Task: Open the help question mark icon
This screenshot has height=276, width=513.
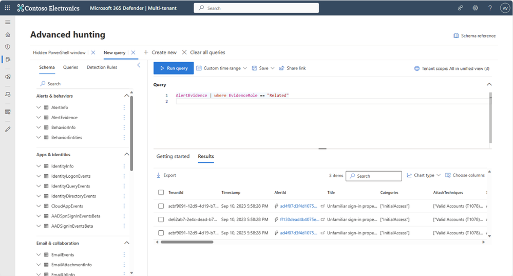Action: pyautogui.click(x=490, y=8)
